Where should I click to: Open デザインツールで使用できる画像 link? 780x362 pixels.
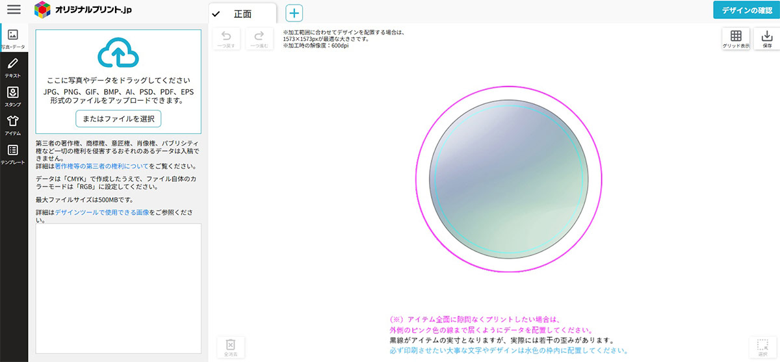click(102, 213)
